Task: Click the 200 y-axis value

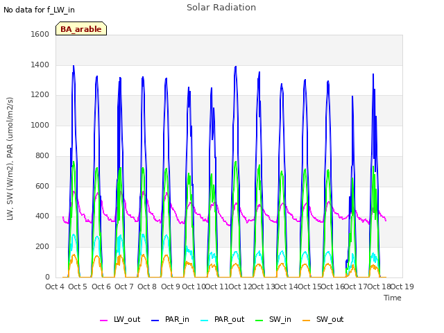Action: pos(42,247)
